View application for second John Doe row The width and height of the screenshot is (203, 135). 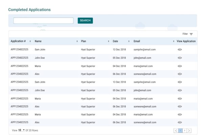click(x=180, y=90)
